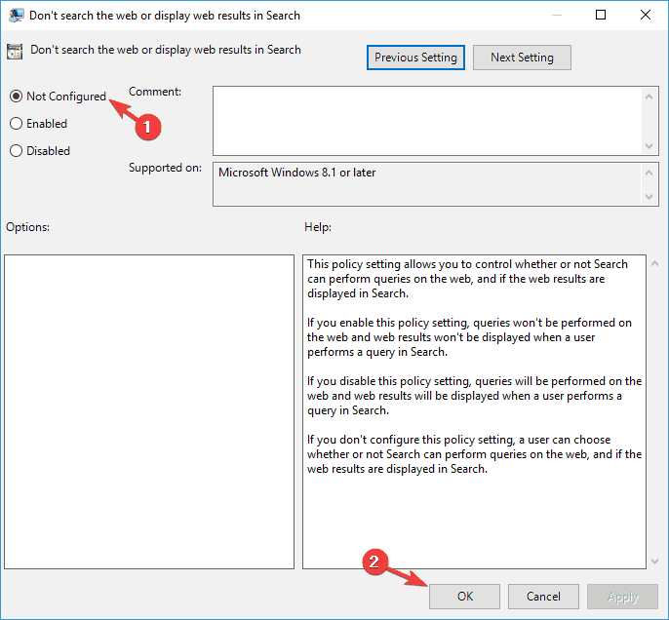Click the greyed-out Apply button
669x620 pixels.
click(x=622, y=597)
